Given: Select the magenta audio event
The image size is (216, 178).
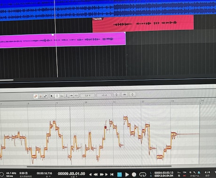Looking at the screenshot, I should point(62,40).
